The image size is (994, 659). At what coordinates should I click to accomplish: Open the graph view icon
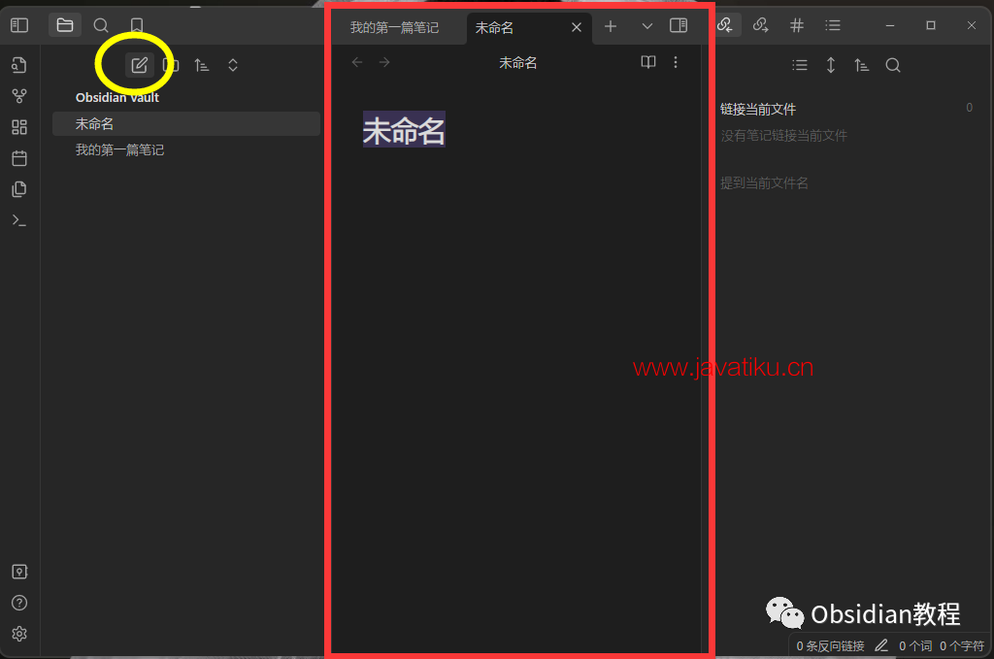pos(19,96)
